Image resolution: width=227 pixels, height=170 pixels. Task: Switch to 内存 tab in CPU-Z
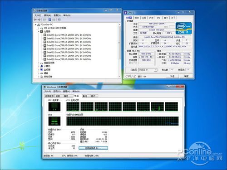tap(151, 18)
